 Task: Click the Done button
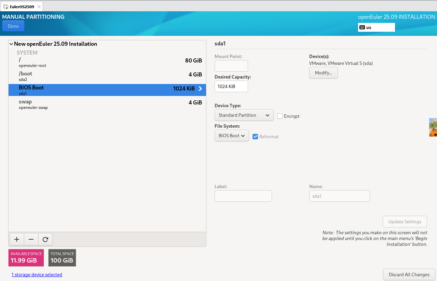click(13, 26)
